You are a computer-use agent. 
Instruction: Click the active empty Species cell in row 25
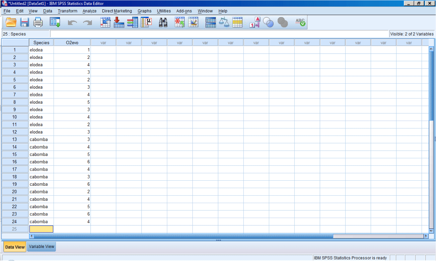pos(41,229)
